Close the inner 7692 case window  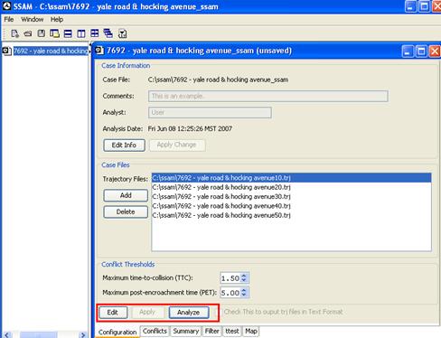[435, 52]
